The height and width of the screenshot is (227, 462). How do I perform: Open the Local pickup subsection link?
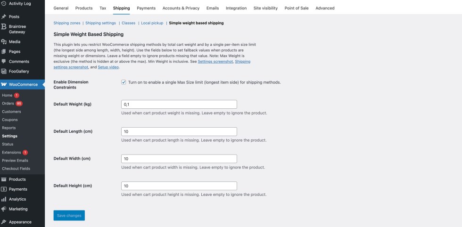tap(152, 23)
